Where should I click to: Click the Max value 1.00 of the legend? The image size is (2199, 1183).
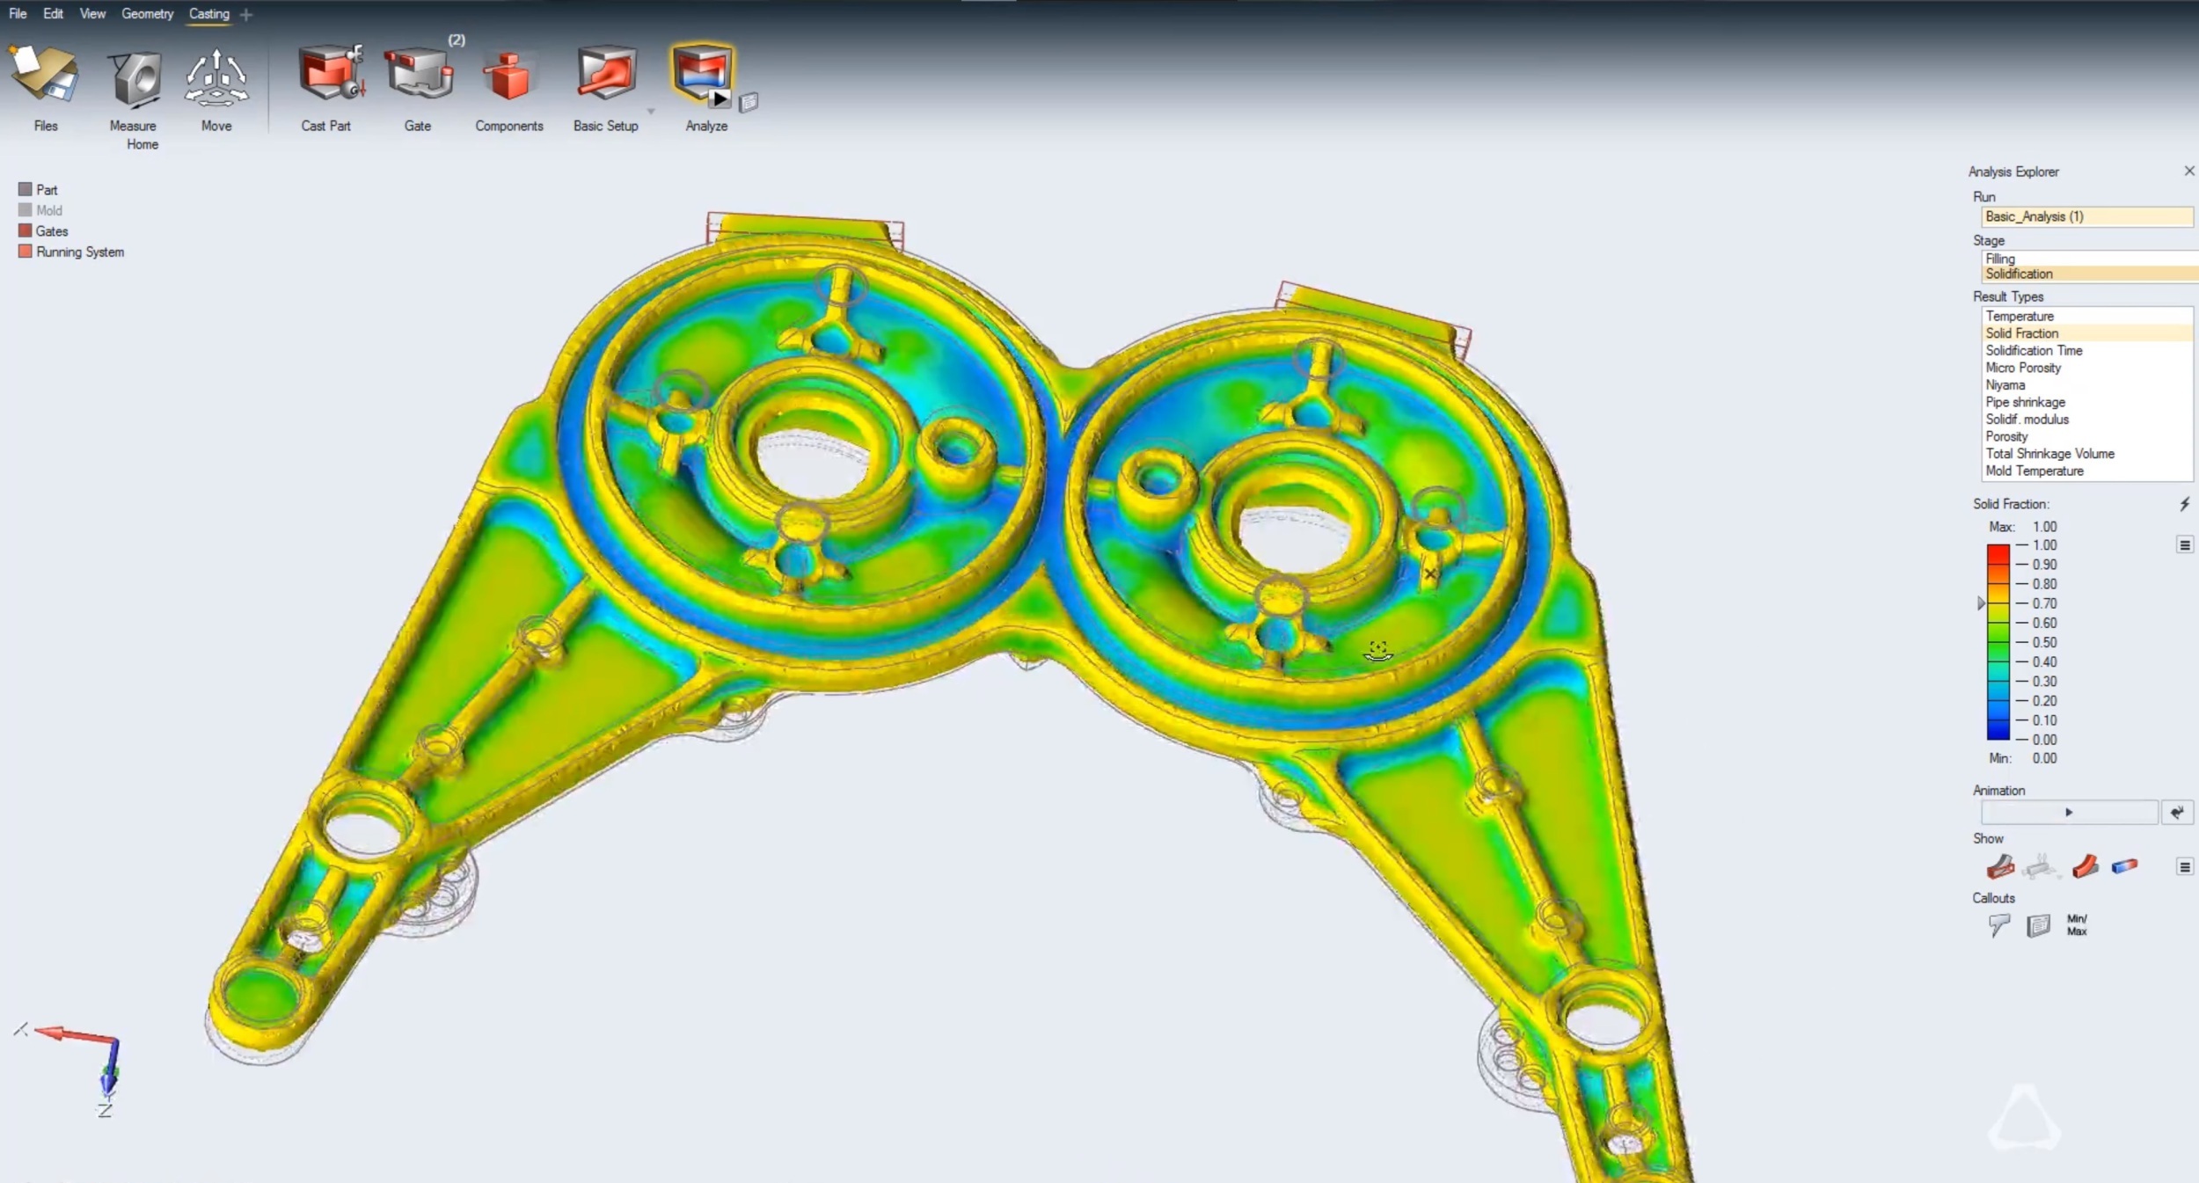tap(2044, 527)
